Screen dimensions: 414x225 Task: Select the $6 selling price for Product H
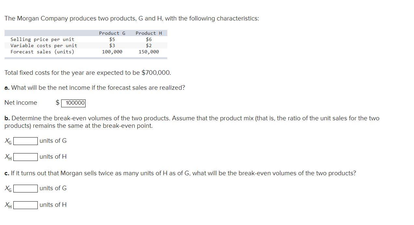click(x=148, y=39)
